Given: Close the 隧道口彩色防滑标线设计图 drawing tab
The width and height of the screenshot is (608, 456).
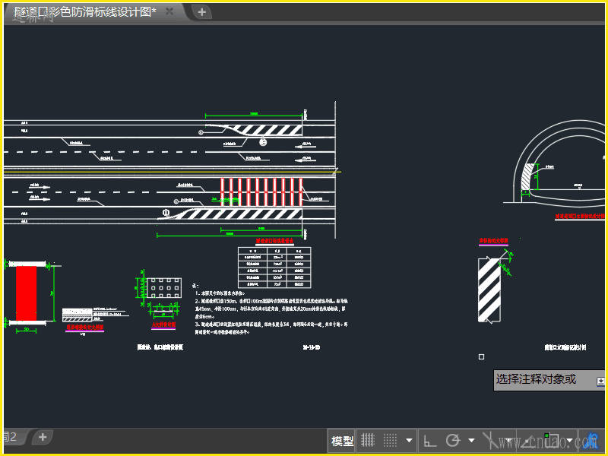Looking at the screenshot, I should pyautogui.click(x=169, y=11).
